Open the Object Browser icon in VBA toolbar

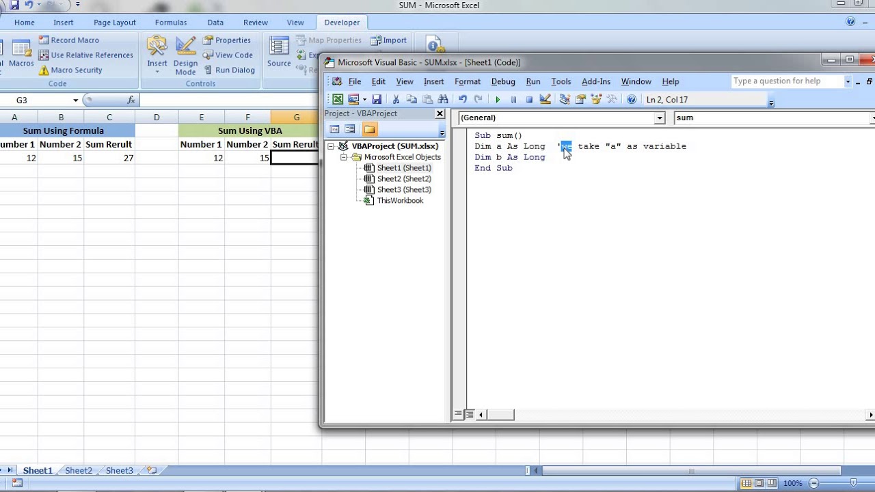click(596, 100)
